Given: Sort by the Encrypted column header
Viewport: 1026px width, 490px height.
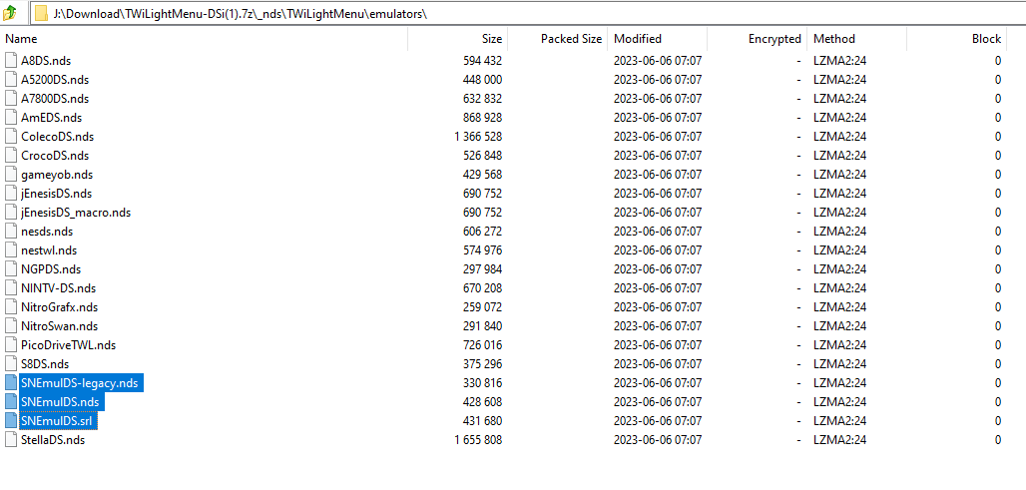Looking at the screenshot, I should tap(774, 39).
